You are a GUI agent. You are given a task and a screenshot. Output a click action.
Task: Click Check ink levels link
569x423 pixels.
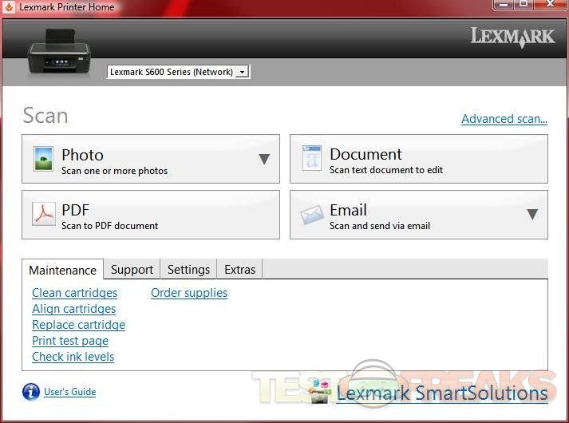click(x=73, y=357)
